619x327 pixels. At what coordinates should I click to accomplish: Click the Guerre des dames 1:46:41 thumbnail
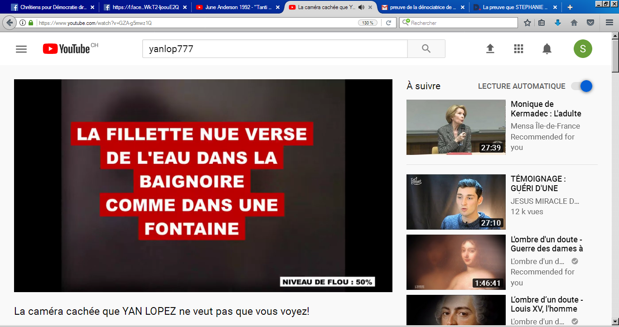pyautogui.click(x=456, y=262)
